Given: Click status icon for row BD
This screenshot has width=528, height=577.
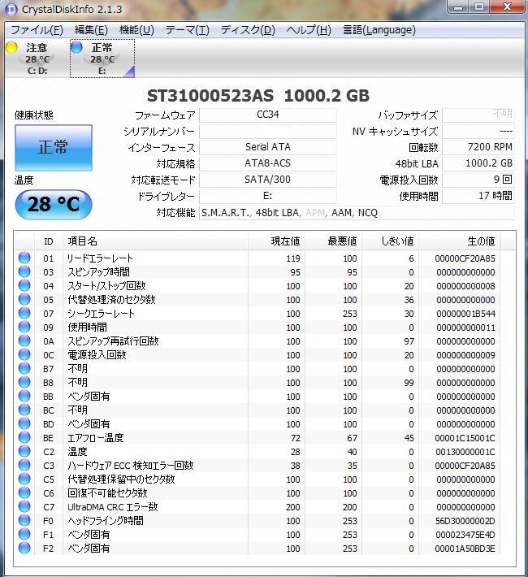Looking at the screenshot, I should tap(24, 423).
